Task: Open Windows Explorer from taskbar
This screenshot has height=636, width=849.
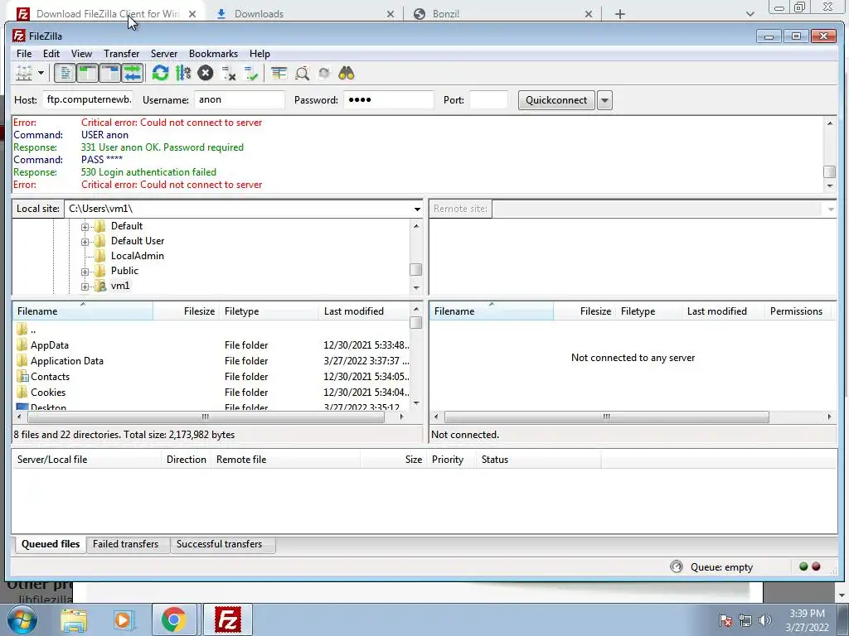Action: pyautogui.click(x=74, y=619)
